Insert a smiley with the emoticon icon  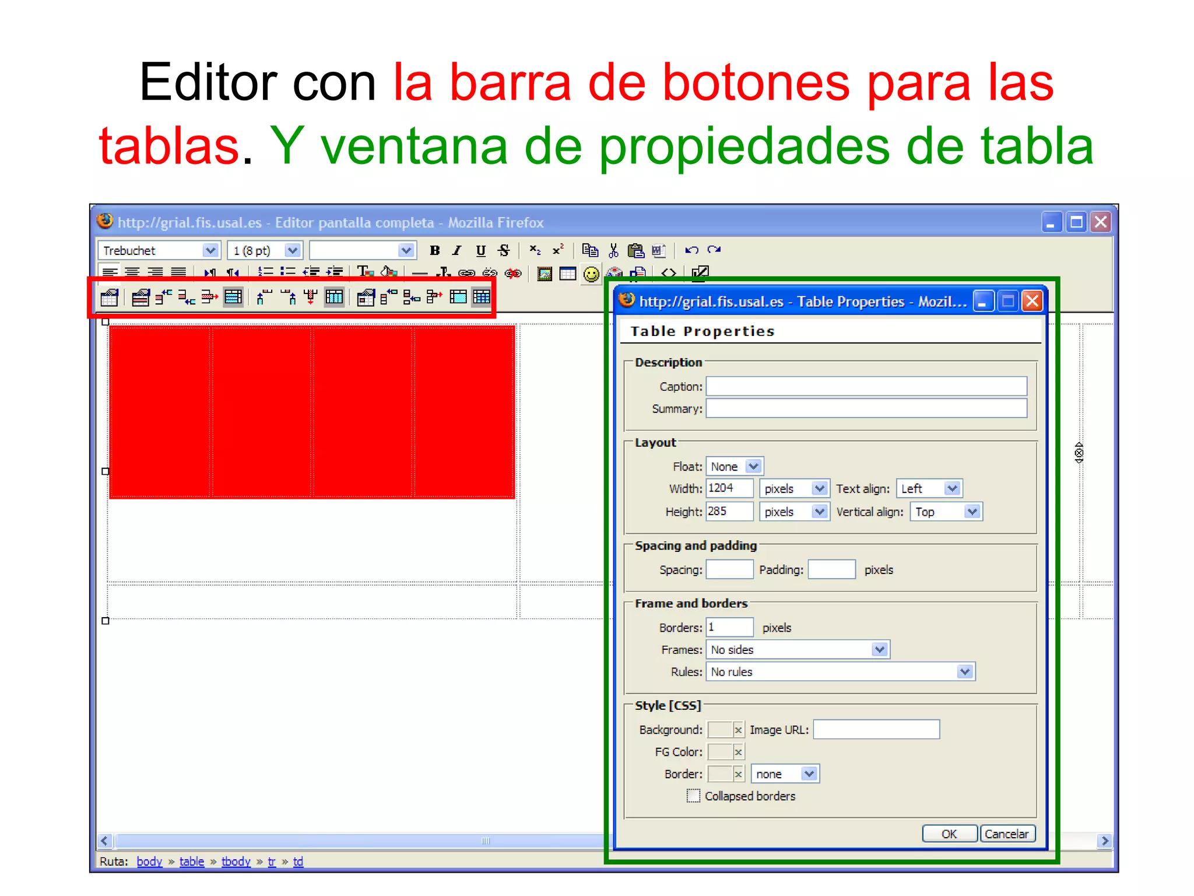click(x=591, y=274)
